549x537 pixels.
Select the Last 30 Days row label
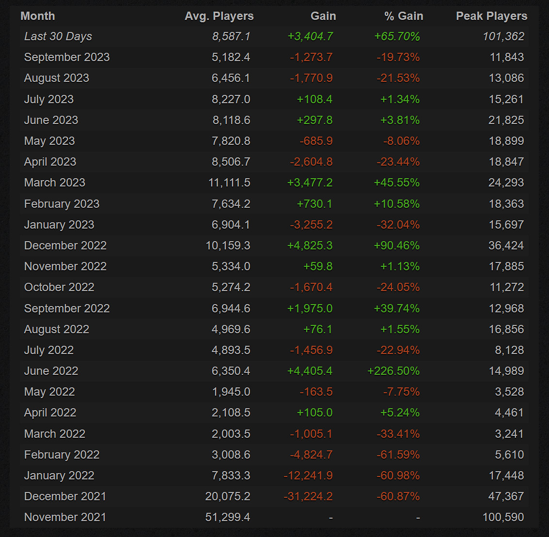click(58, 36)
